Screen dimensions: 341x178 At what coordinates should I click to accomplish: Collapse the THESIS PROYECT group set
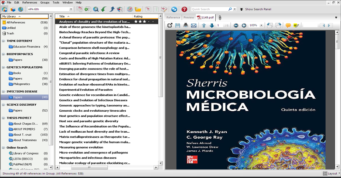coord(3,118)
